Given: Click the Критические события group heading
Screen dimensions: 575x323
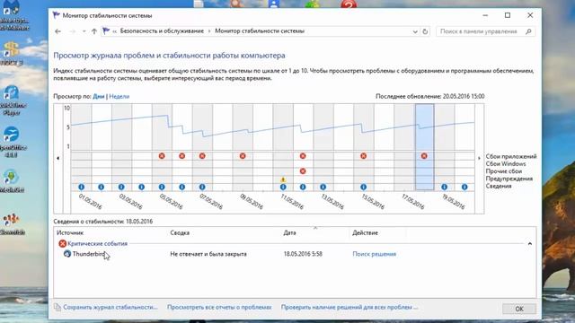Looking at the screenshot, I should [97, 243].
